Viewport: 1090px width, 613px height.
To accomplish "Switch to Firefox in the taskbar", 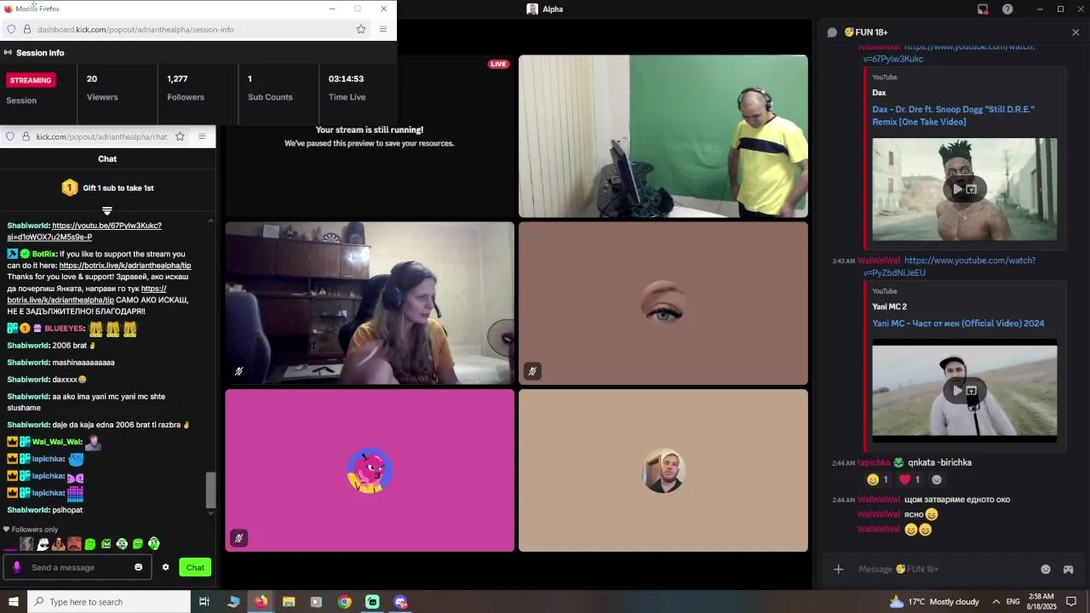I will tap(261, 602).
